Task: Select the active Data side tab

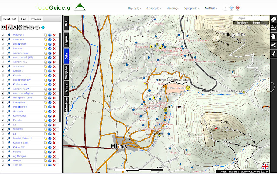Action: tap(66, 56)
